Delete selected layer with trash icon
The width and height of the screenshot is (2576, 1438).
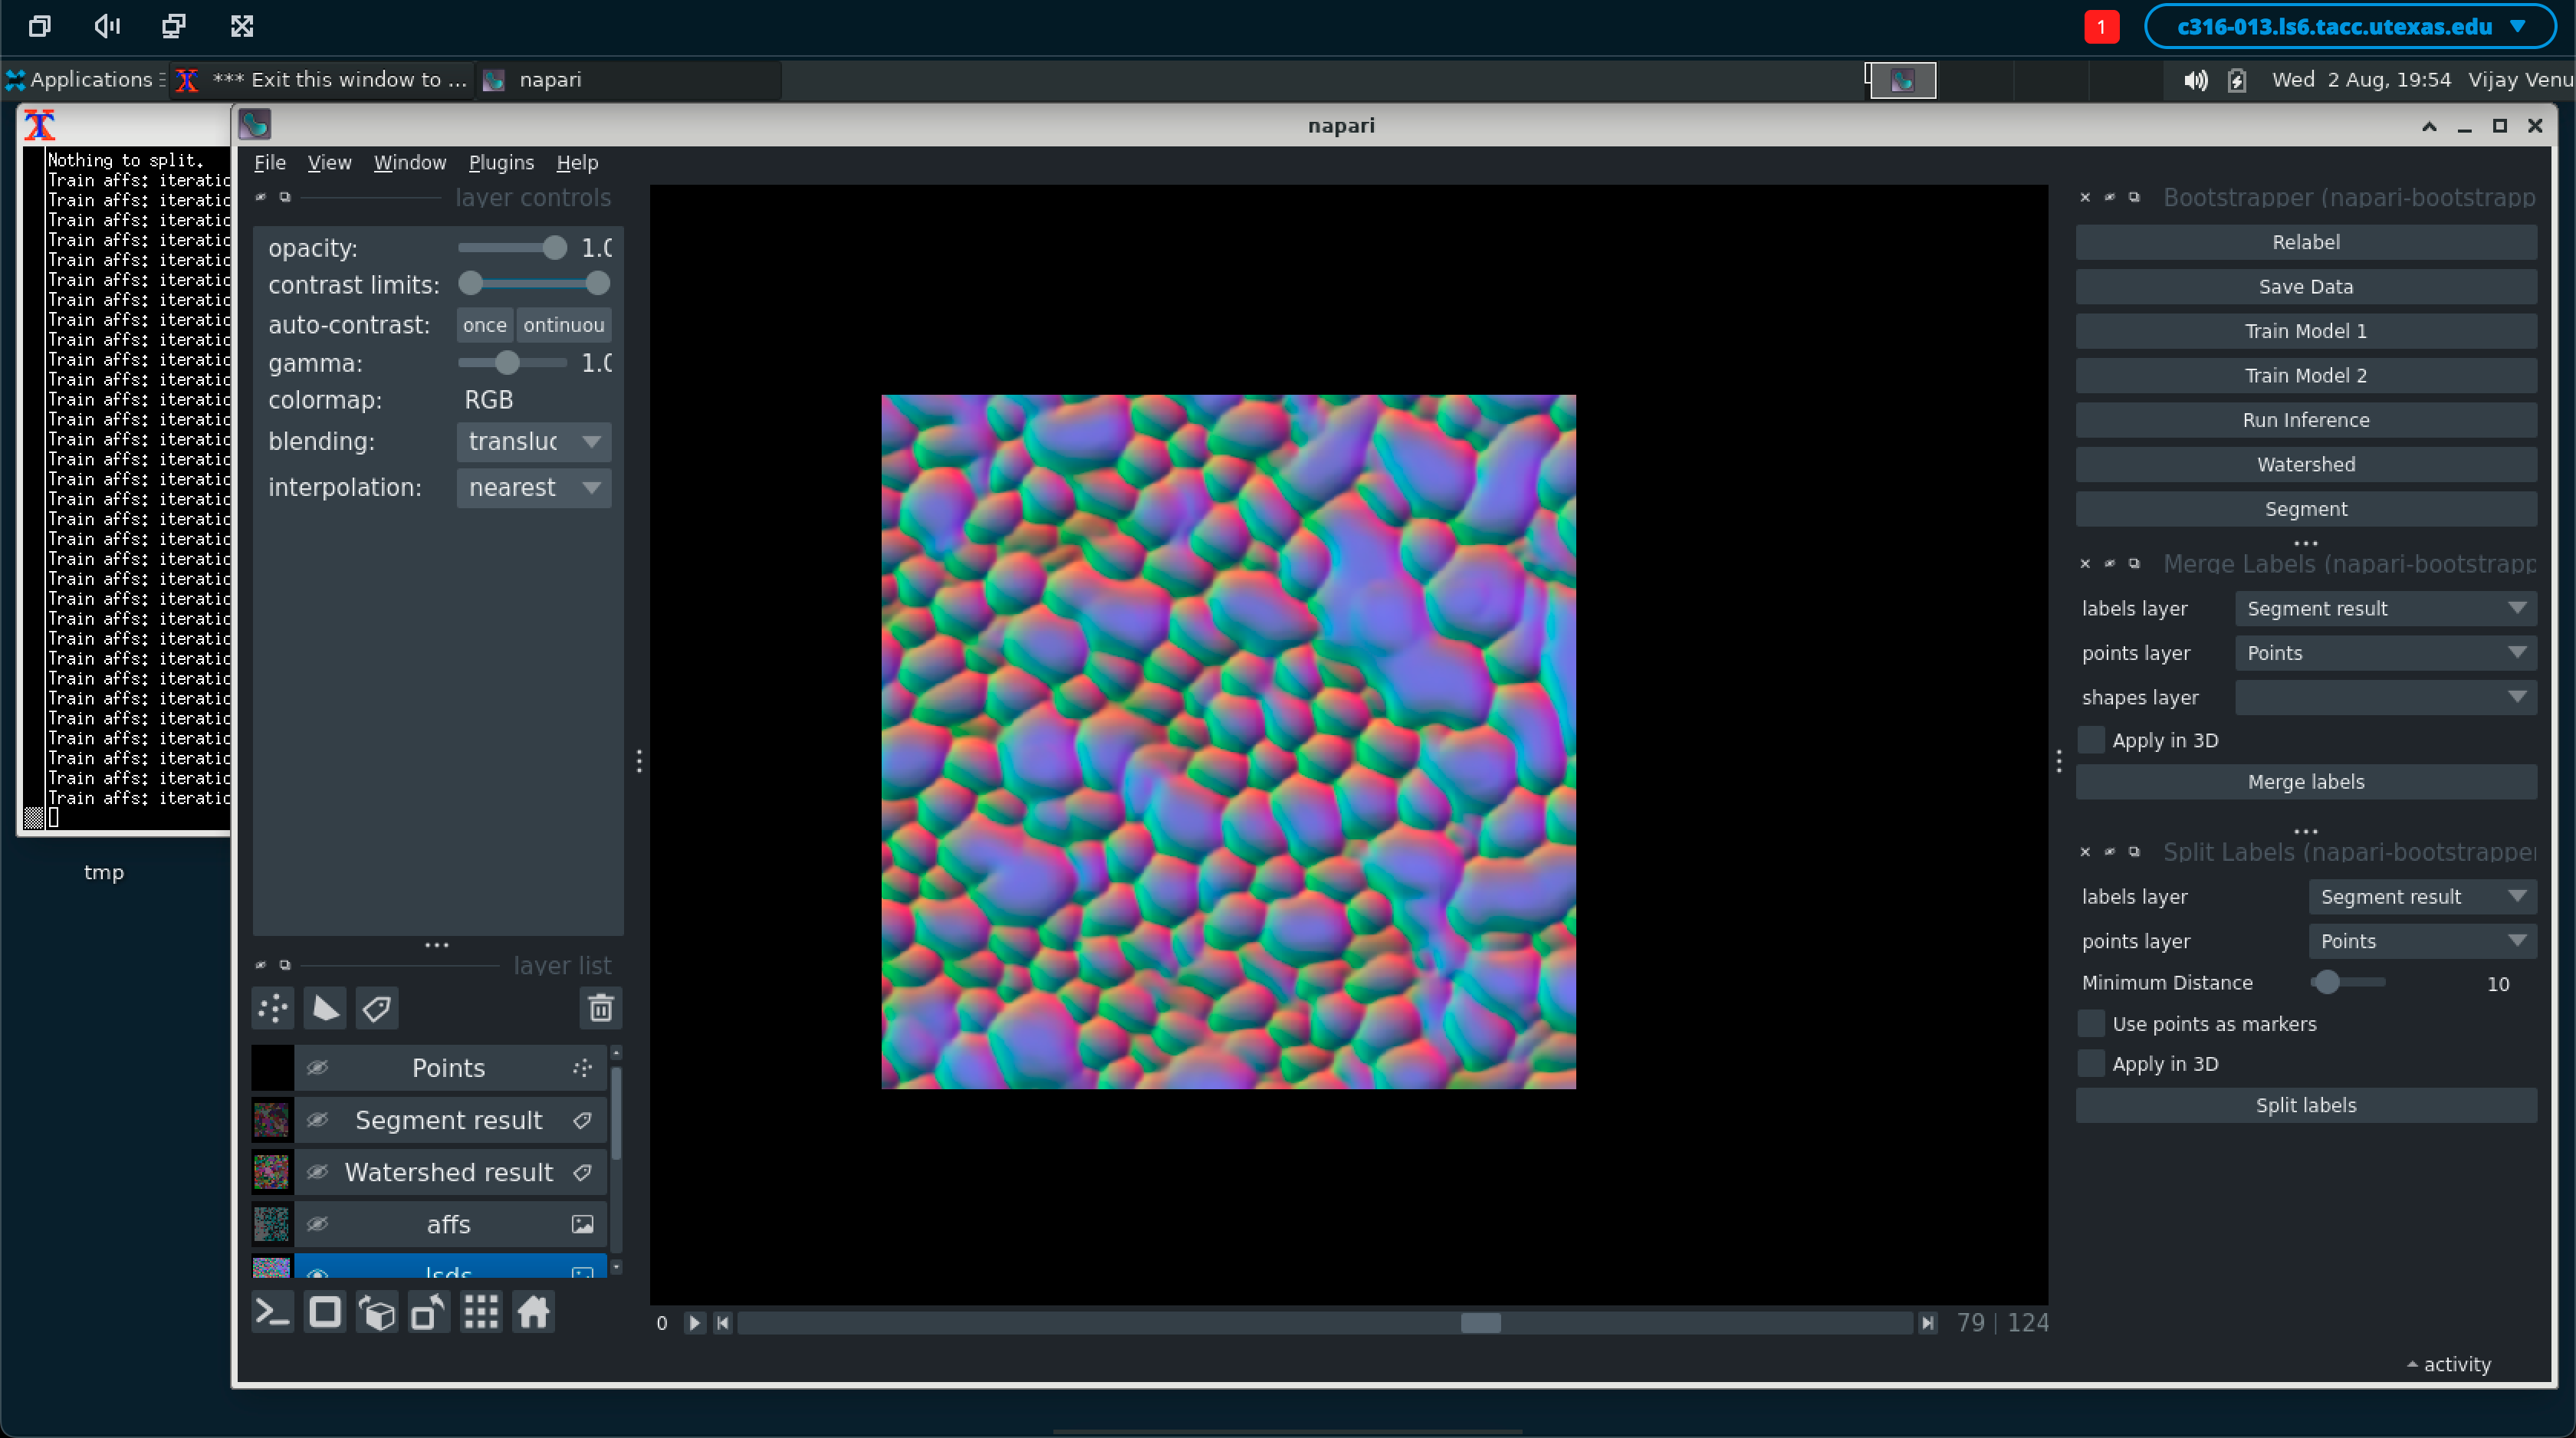(x=600, y=1008)
